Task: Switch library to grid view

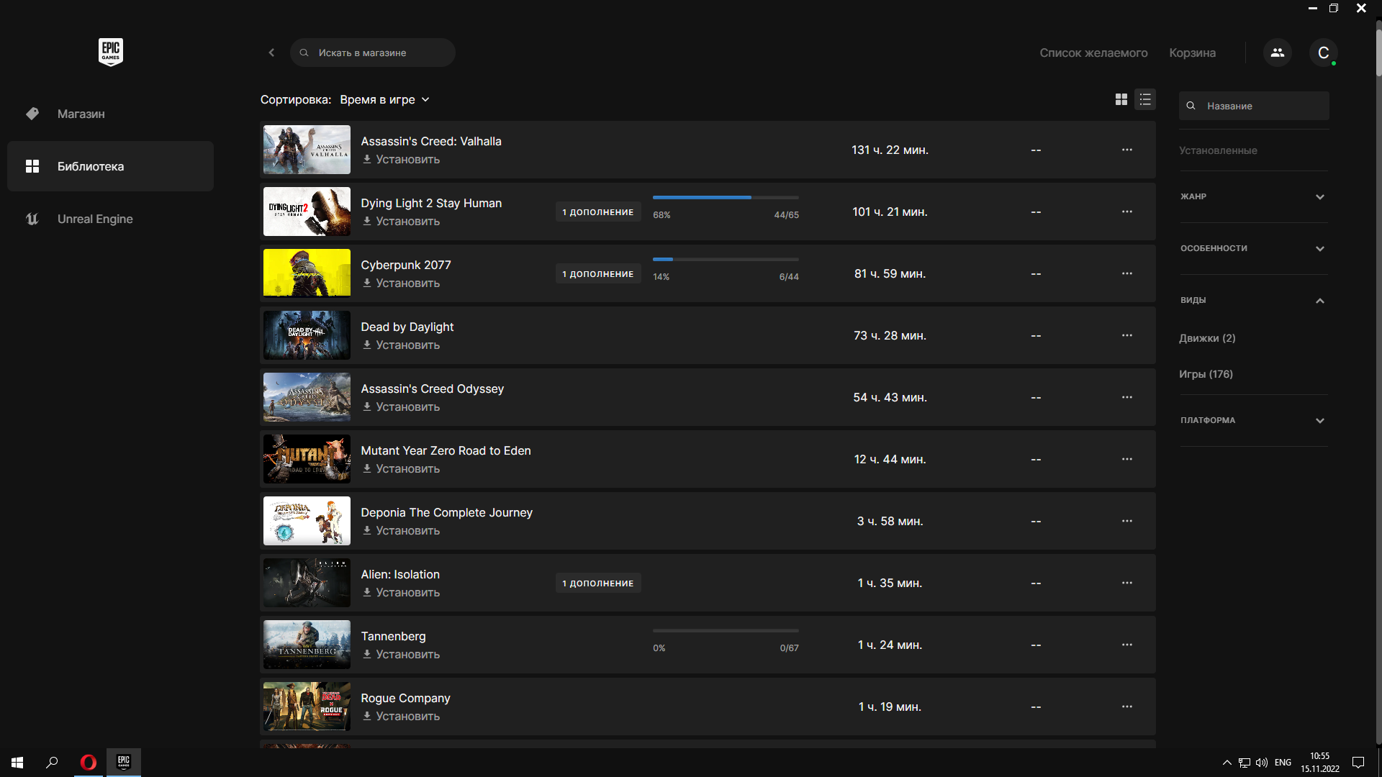Action: coord(1121,99)
